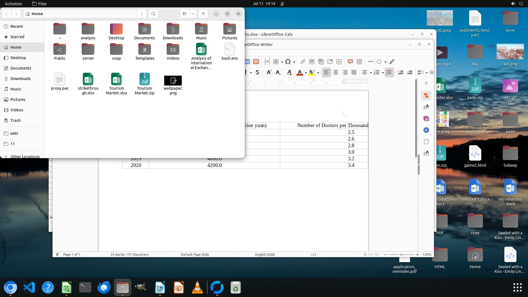
Task: Open Other Locations in sidebar
Action: [x=25, y=156]
